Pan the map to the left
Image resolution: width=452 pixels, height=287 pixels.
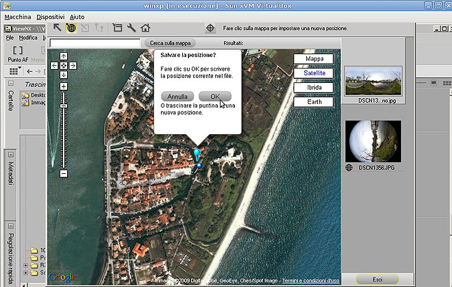pos(54,66)
